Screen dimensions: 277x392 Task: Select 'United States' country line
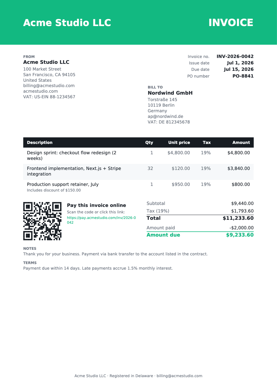(x=37, y=80)
